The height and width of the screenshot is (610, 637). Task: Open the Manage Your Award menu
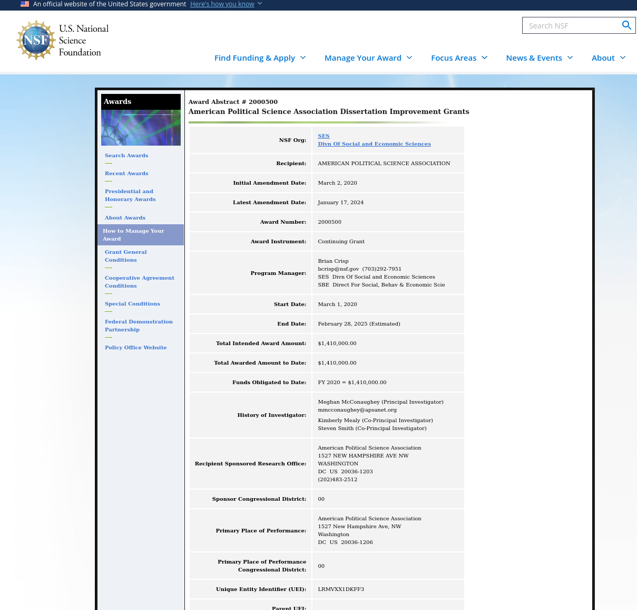point(368,58)
